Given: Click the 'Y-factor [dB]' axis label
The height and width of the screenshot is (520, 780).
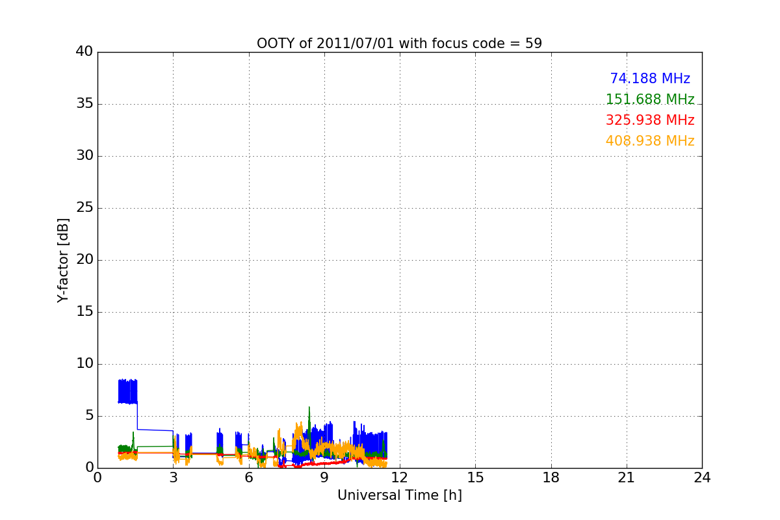Looking at the screenshot, I should (63, 260).
